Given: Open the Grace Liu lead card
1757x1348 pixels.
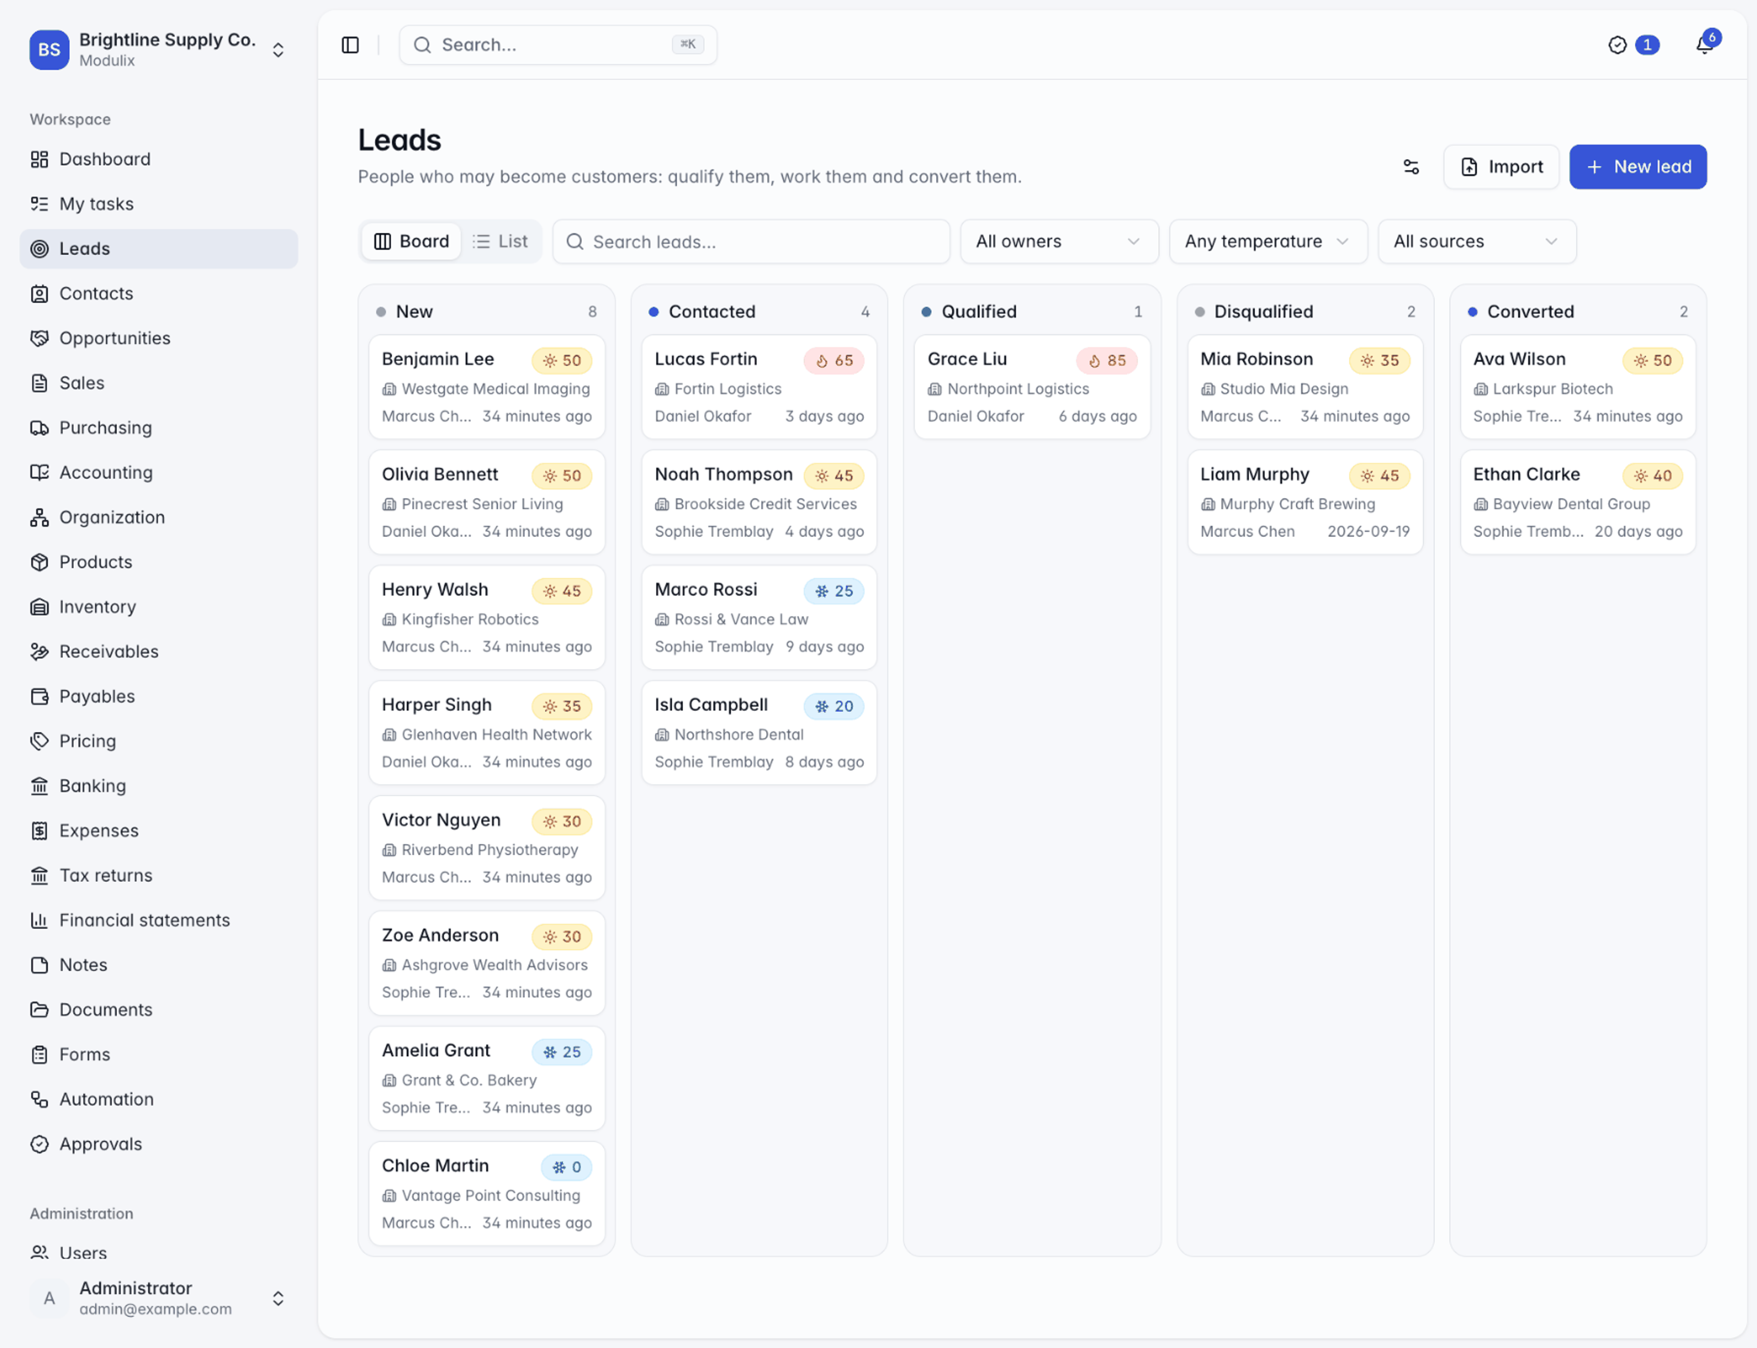Looking at the screenshot, I should click(x=1031, y=387).
